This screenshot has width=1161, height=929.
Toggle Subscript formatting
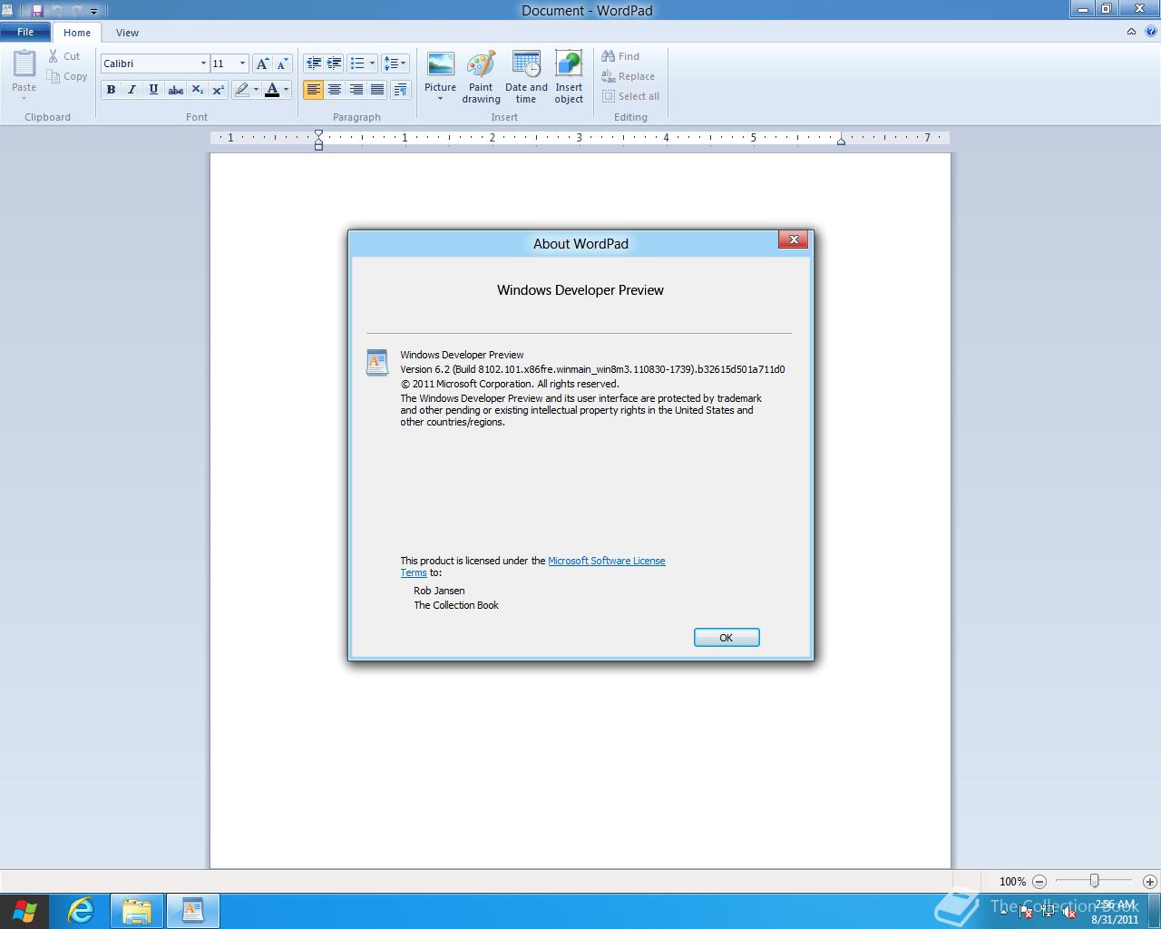(x=197, y=90)
